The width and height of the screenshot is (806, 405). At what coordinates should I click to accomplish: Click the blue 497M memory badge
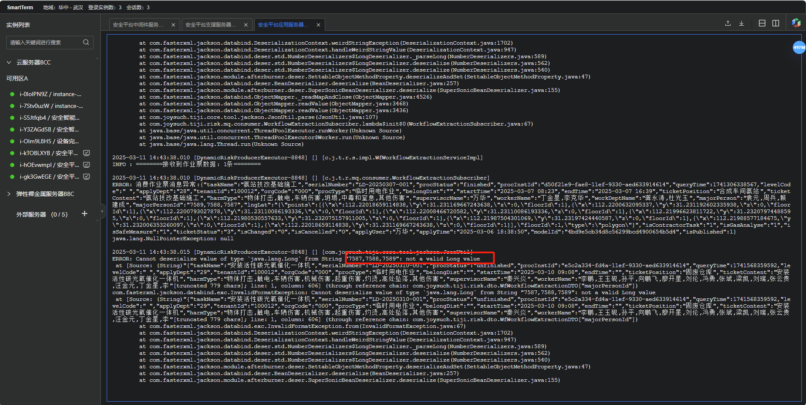[799, 48]
